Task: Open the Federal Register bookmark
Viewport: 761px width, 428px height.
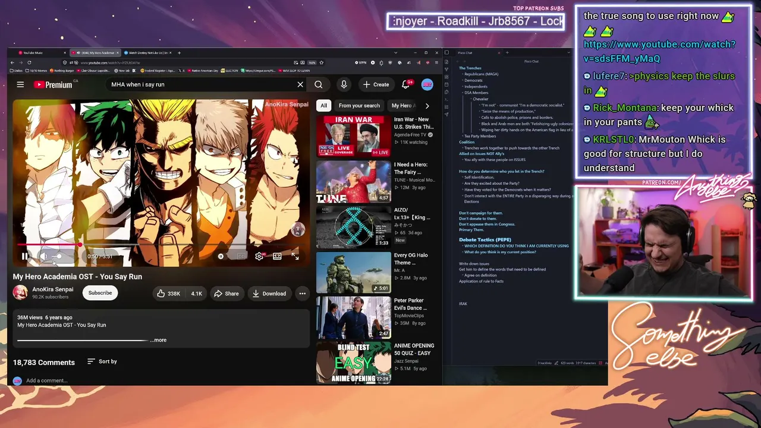Action: [158, 71]
